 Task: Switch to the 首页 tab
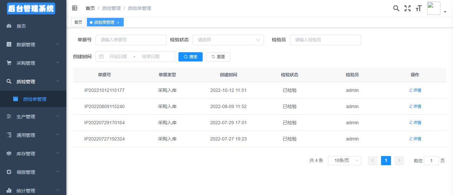(78, 22)
